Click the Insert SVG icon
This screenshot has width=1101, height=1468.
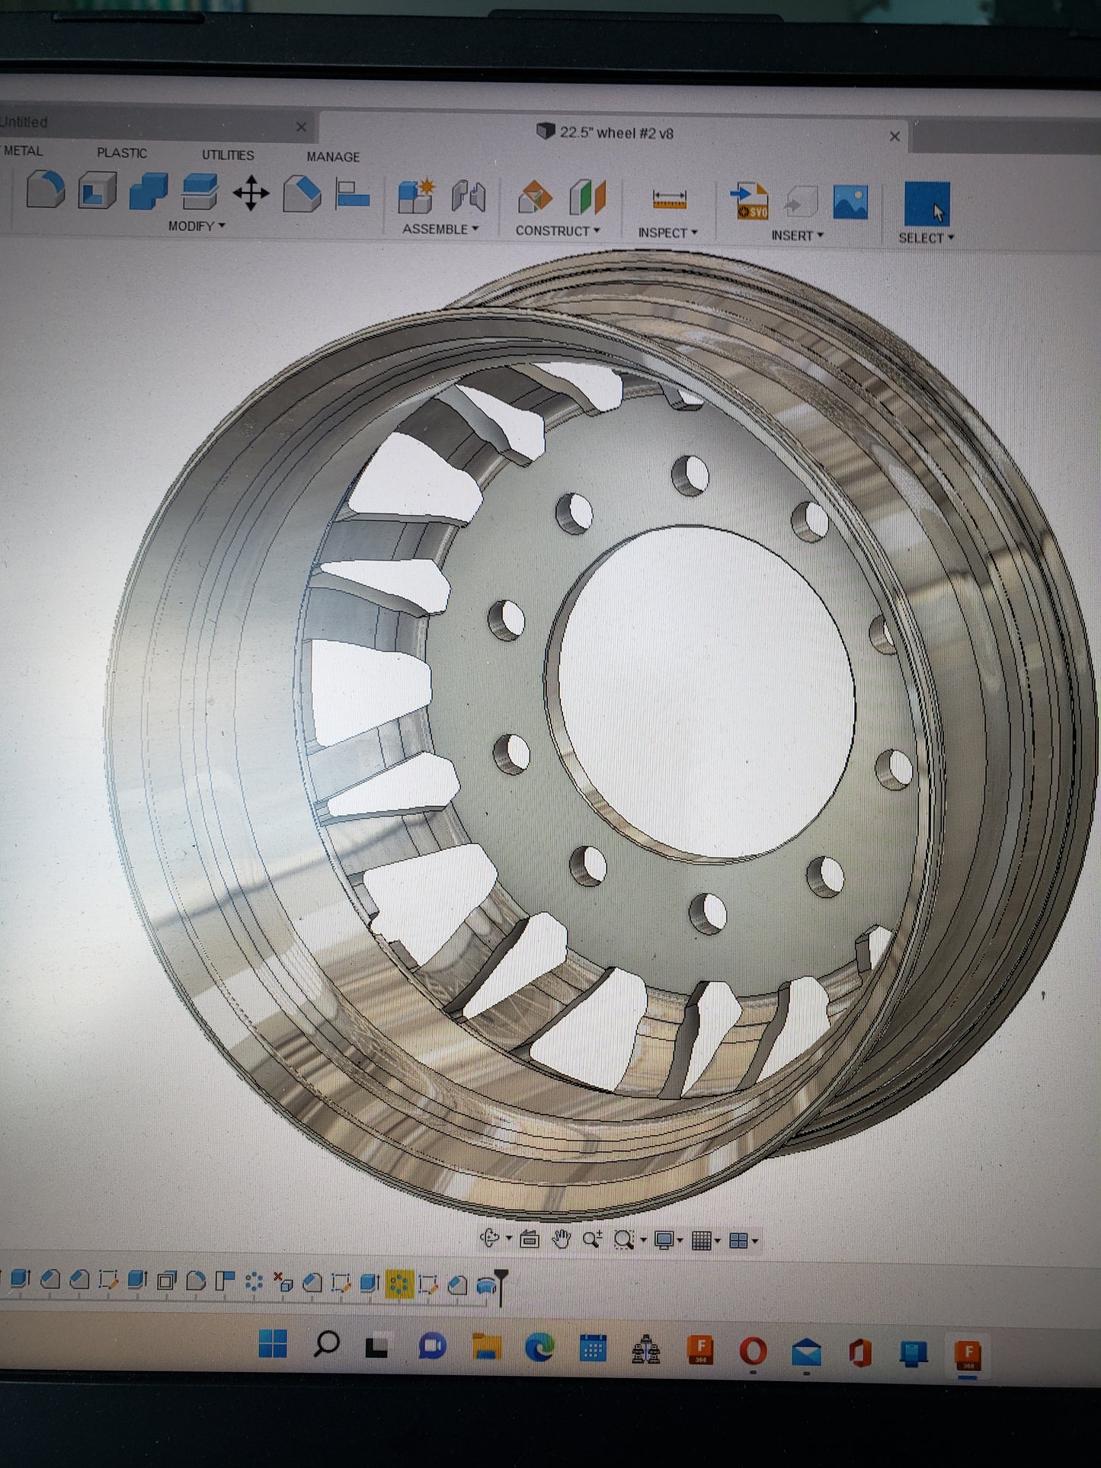point(750,201)
